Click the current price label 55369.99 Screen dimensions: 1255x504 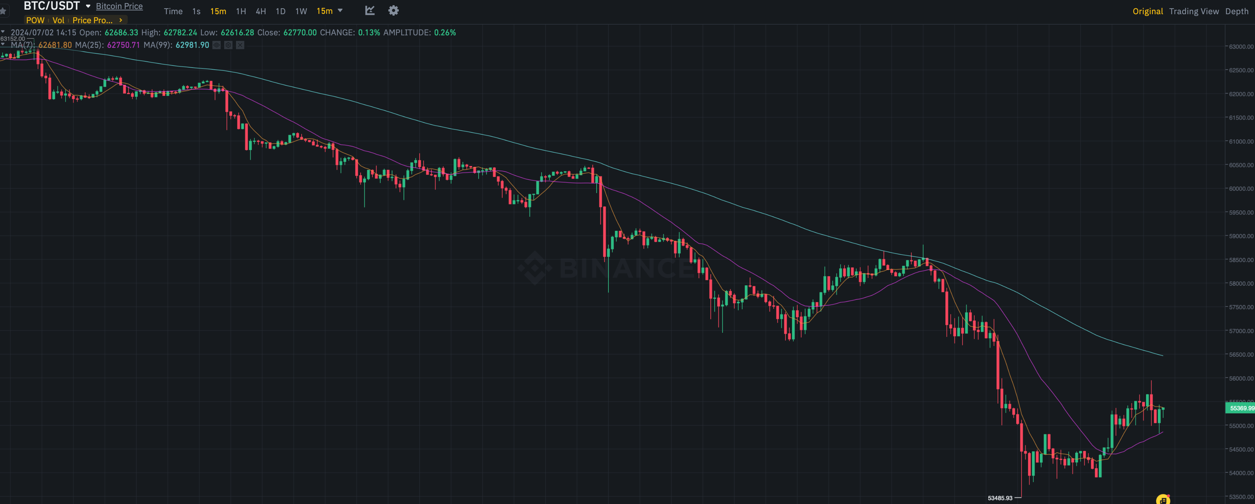1240,408
